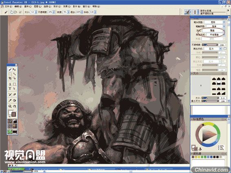Screen dimensions: 231x173
Task: Select the Text (T) tool
Action: click(x=10, y=88)
